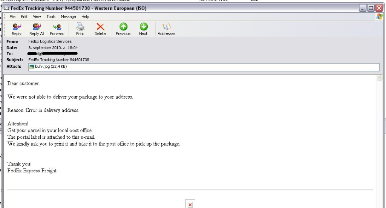Open the Edit menu
The image size is (386, 208).
[24, 17]
